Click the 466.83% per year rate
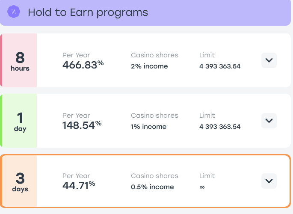Viewport: 293px width, 214px height. pyautogui.click(x=83, y=65)
